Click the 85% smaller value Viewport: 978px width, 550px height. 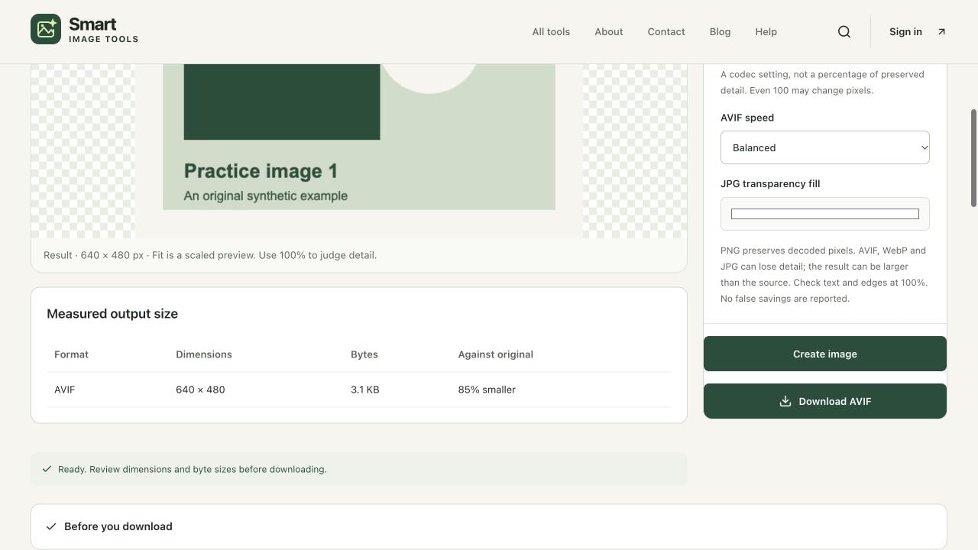pyautogui.click(x=487, y=390)
